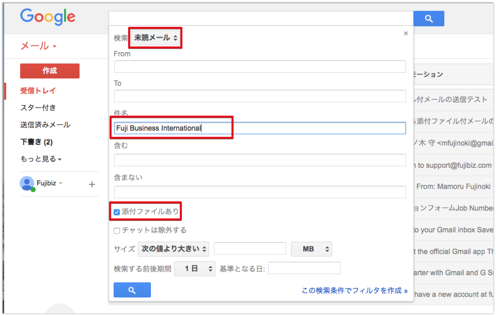Viewport: 496px width, 316px height.
Task: Click the blue search button in top bar
Action: 428,19
